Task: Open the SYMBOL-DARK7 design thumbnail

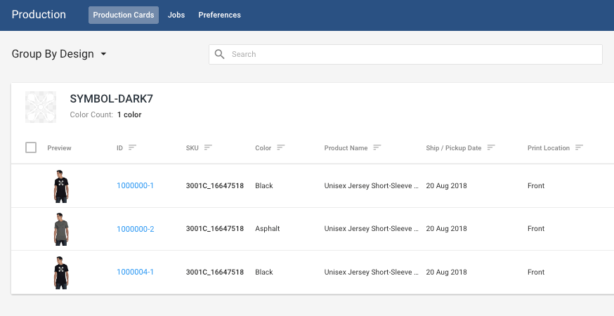Action: [x=41, y=107]
